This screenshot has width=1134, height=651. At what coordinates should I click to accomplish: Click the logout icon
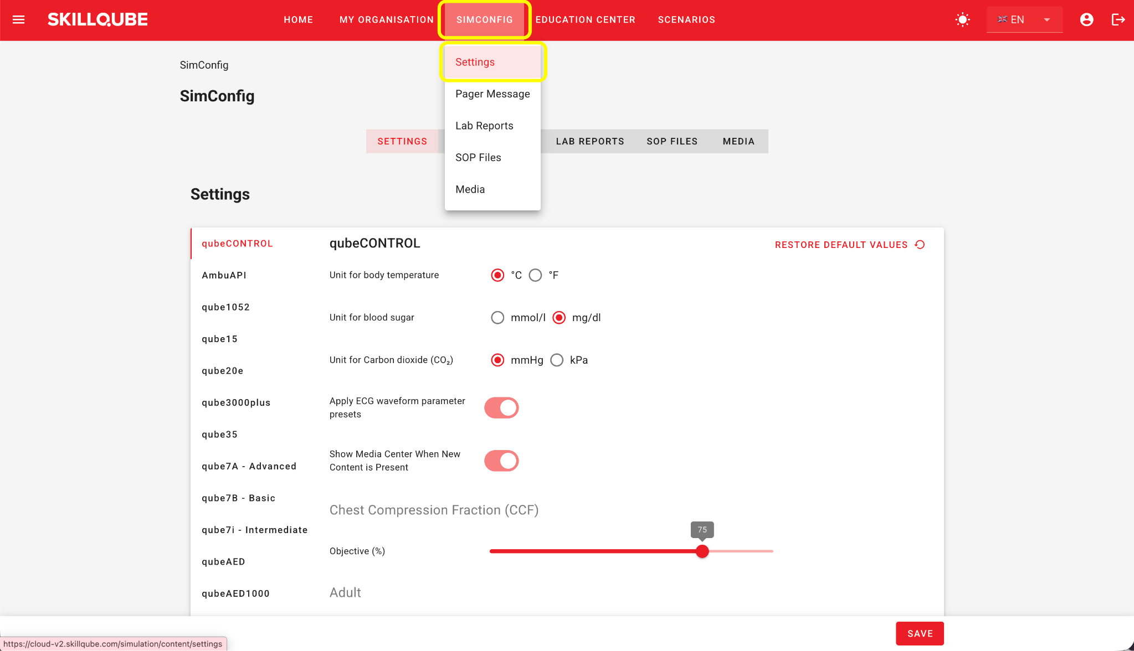click(x=1118, y=20)
